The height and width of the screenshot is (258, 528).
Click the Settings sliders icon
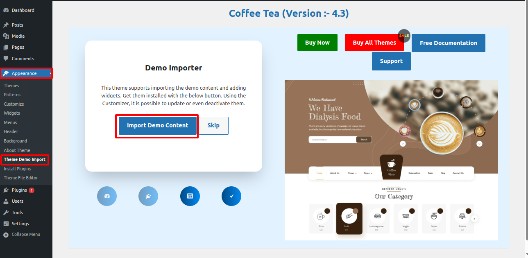[6, 224]
